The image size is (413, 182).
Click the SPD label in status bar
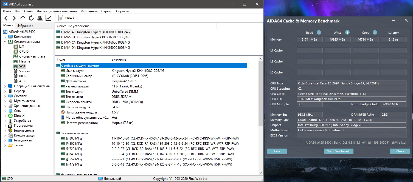pos(10,179)
